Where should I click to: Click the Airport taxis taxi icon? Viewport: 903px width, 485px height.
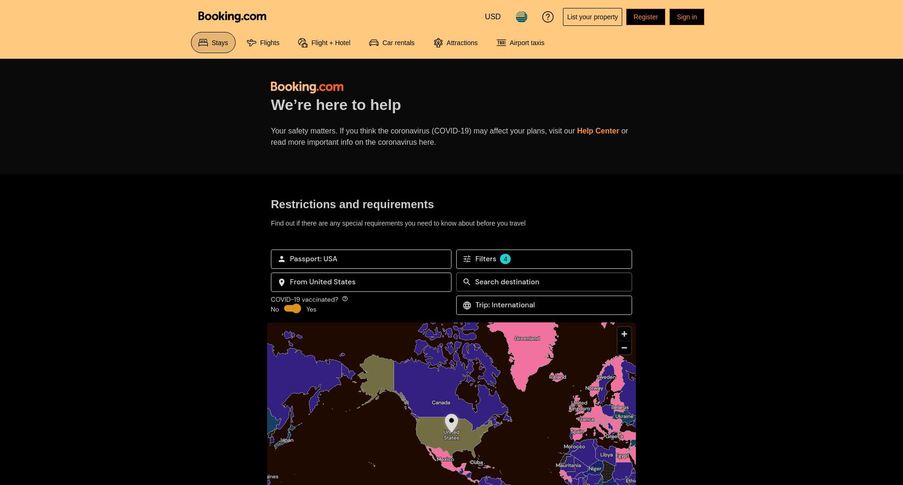pos(501,43)
